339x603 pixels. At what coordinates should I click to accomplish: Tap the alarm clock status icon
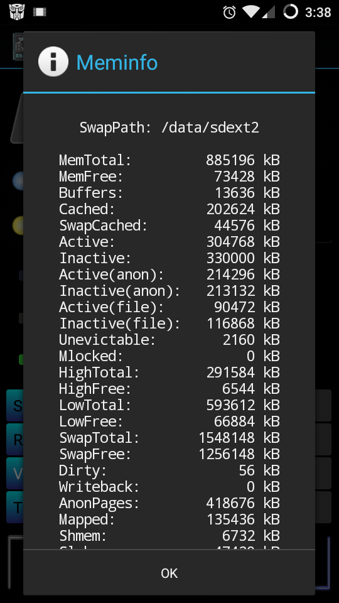click(x=230, y=13)
